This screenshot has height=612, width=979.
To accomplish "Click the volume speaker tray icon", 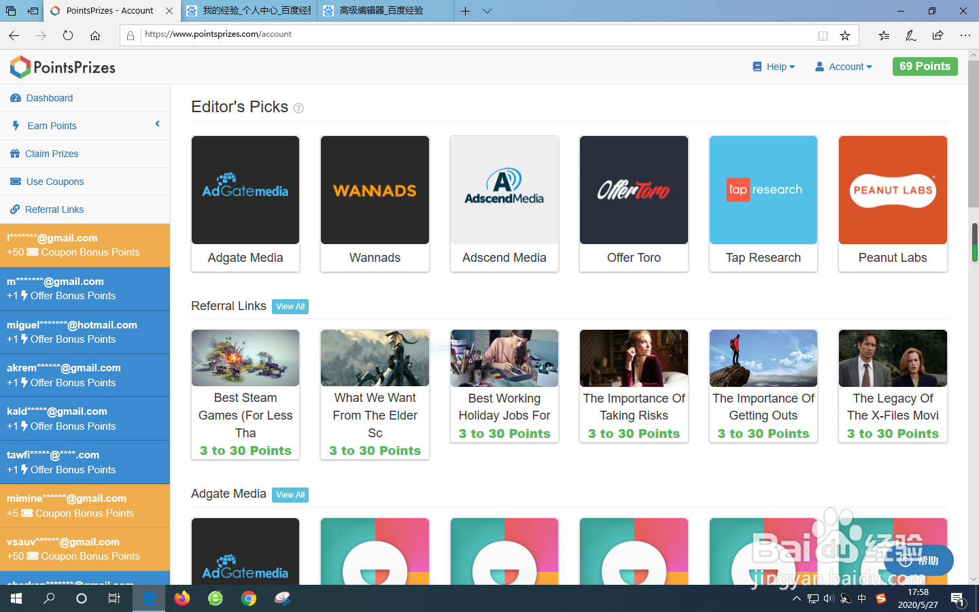I will tap(829, 599).
